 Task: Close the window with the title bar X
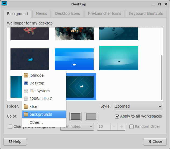[x=166, y=4]
